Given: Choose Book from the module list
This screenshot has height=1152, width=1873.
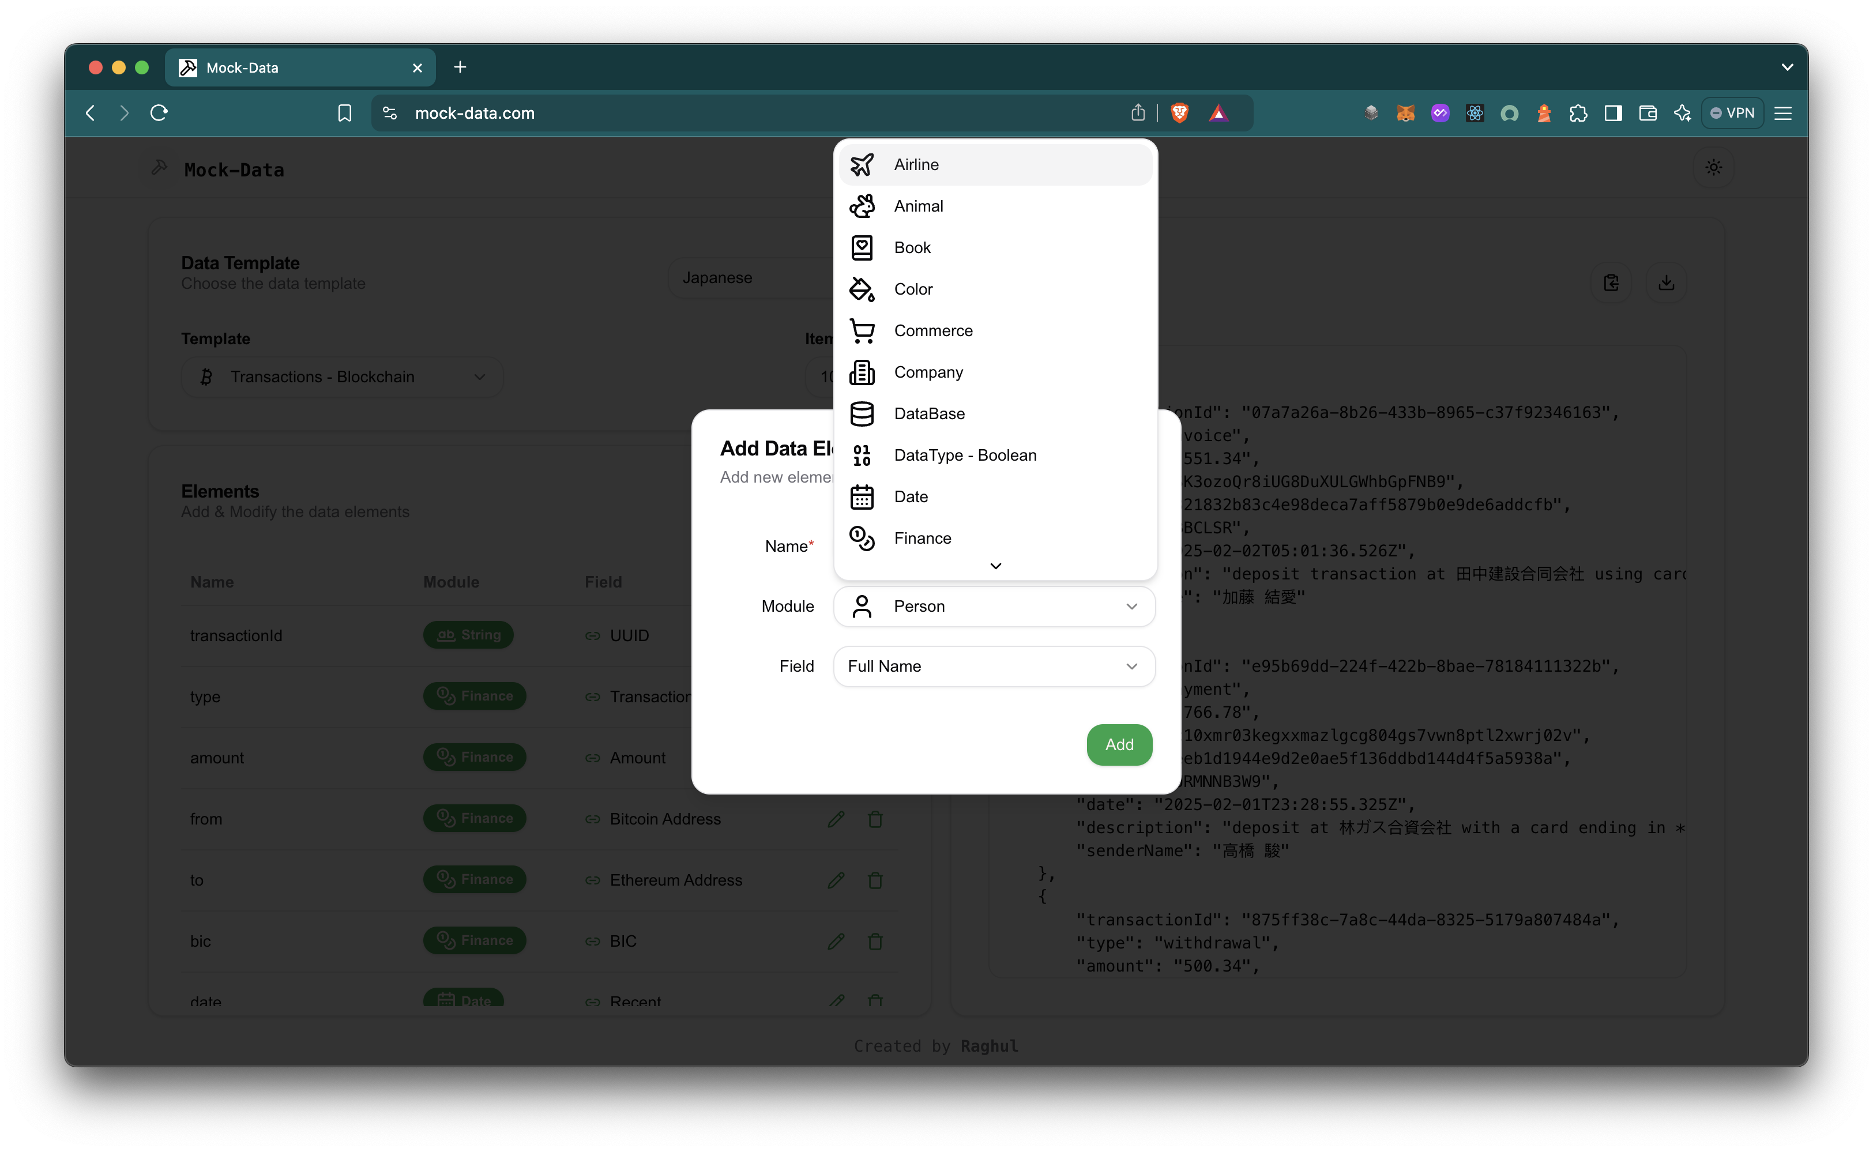Looking at the screenshot, I should coord(995,247).
